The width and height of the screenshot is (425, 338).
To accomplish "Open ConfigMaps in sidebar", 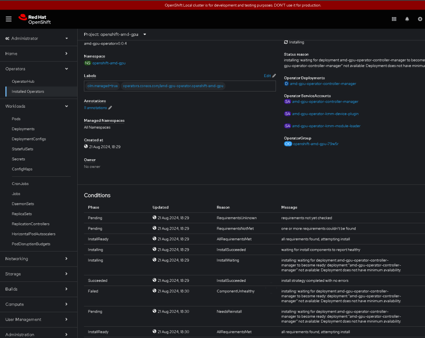I will pyautogui.click(x=22, y=169).
